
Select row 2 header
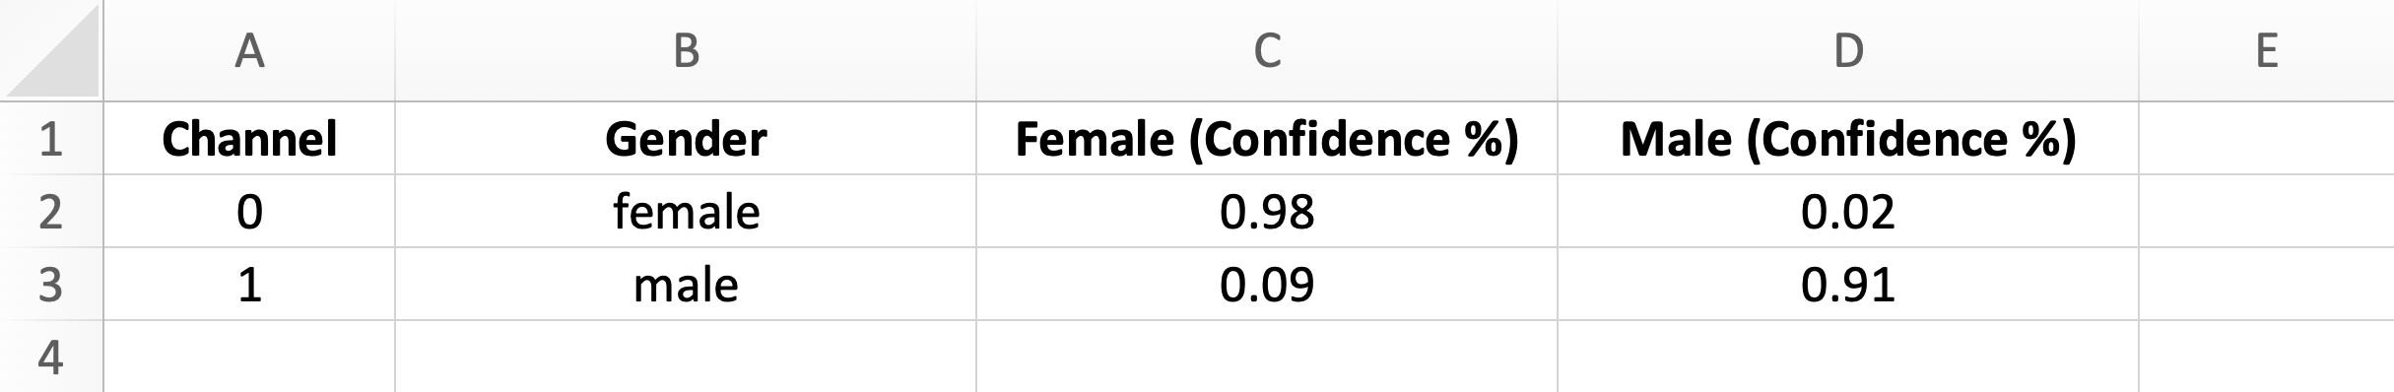(x=51, y=212)
